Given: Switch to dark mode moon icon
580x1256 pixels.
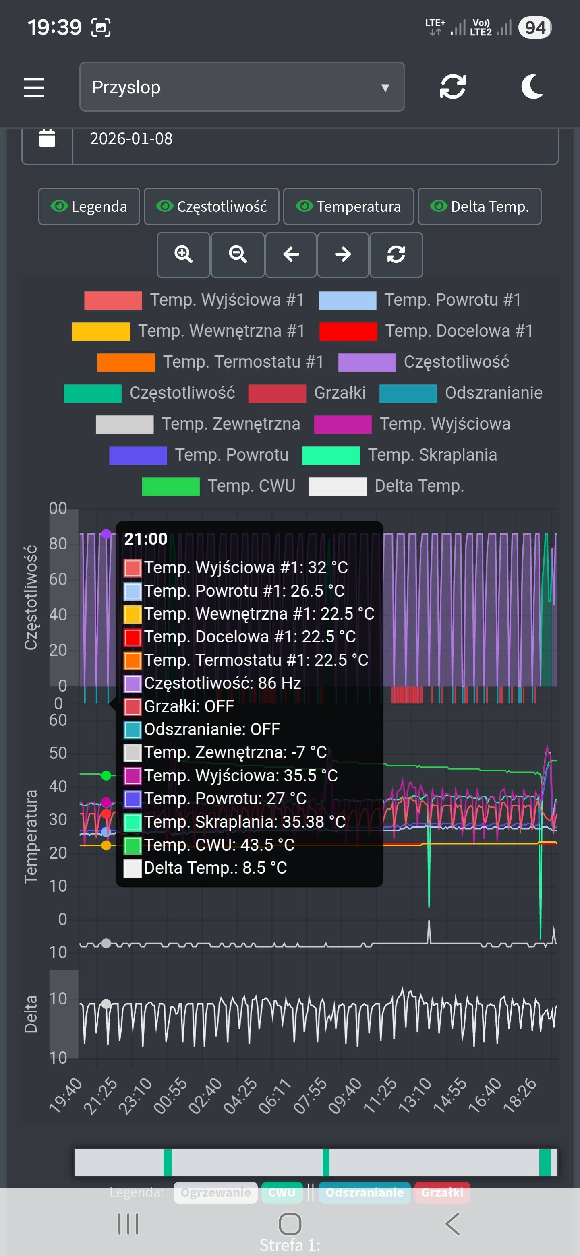Looking at the screenshot, I should (x=532, y=87).
